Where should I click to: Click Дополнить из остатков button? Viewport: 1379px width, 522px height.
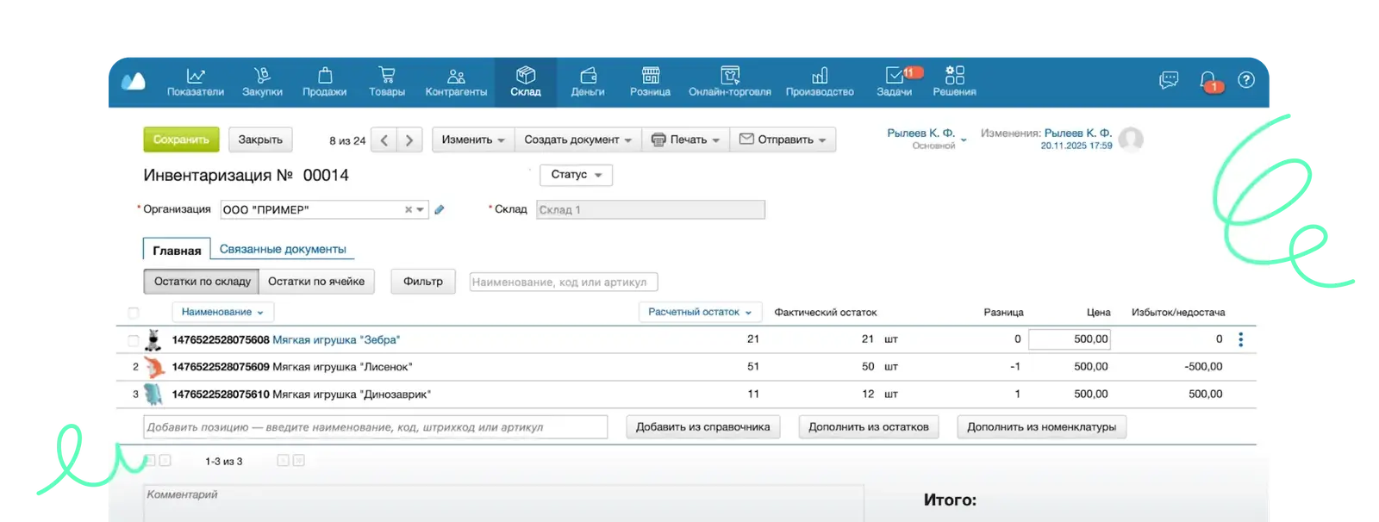point(869,427)
